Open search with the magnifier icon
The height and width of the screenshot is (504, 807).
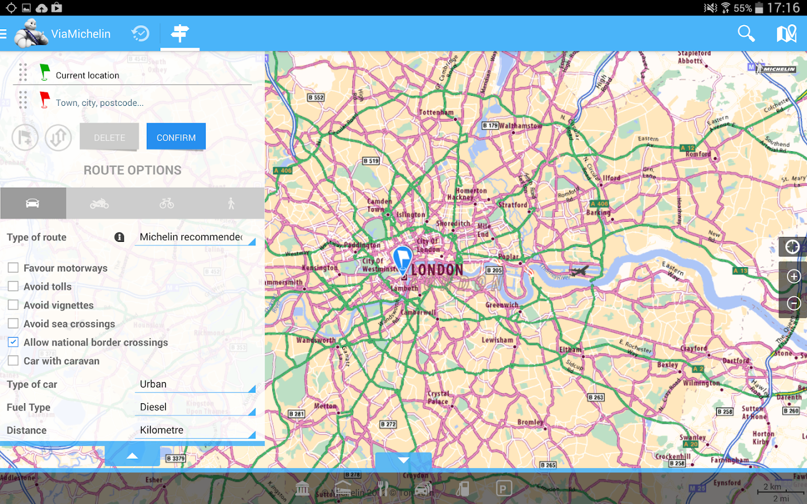click(746, 34)
